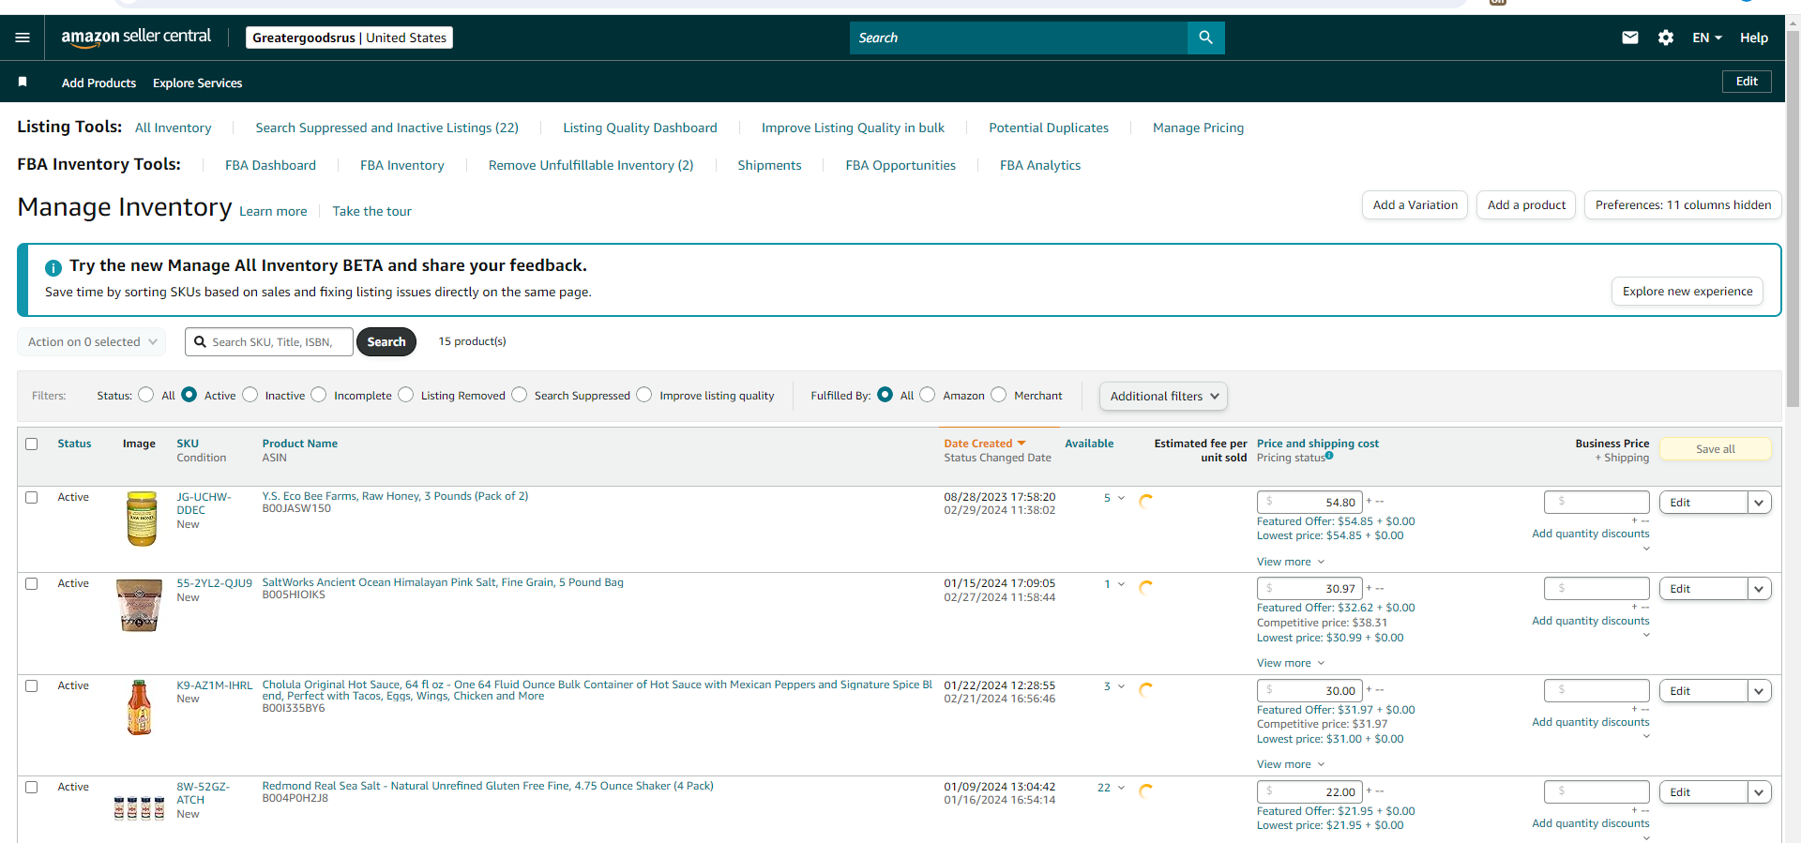The image size is (1801, 843).
Task: Open the SaltWorks pink salt product image
Action: pyautogui.click(x=139, y=605)
